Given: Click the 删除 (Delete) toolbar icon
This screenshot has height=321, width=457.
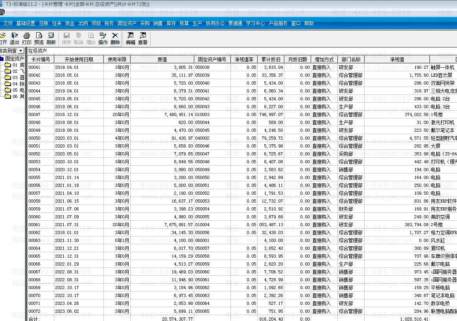Looking at the screenshot, I should pos(115,39).
